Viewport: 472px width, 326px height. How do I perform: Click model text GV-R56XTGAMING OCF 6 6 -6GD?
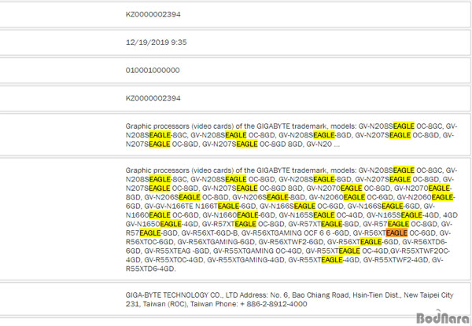[296, 233]
